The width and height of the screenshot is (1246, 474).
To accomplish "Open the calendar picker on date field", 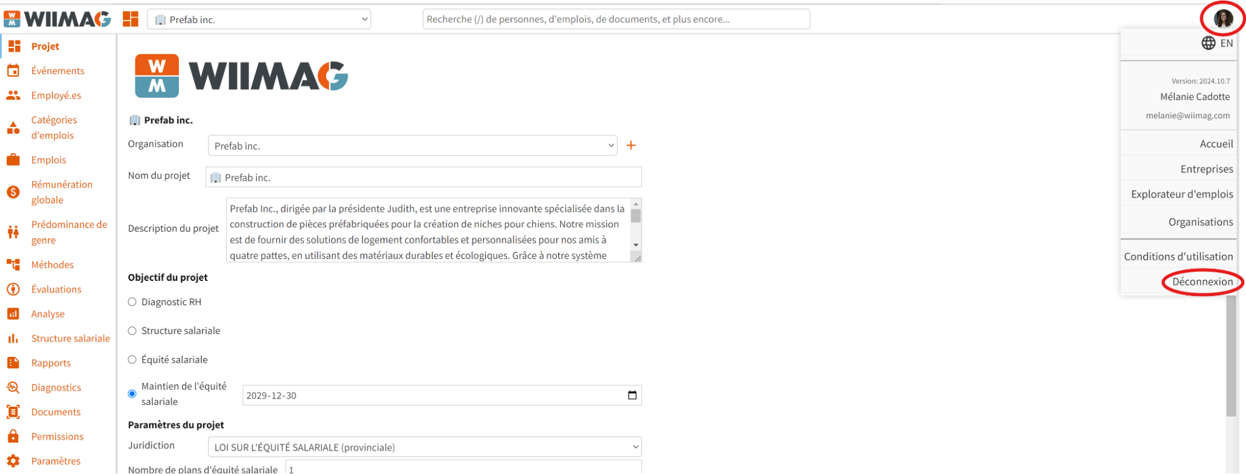I will tap(632, 396).
